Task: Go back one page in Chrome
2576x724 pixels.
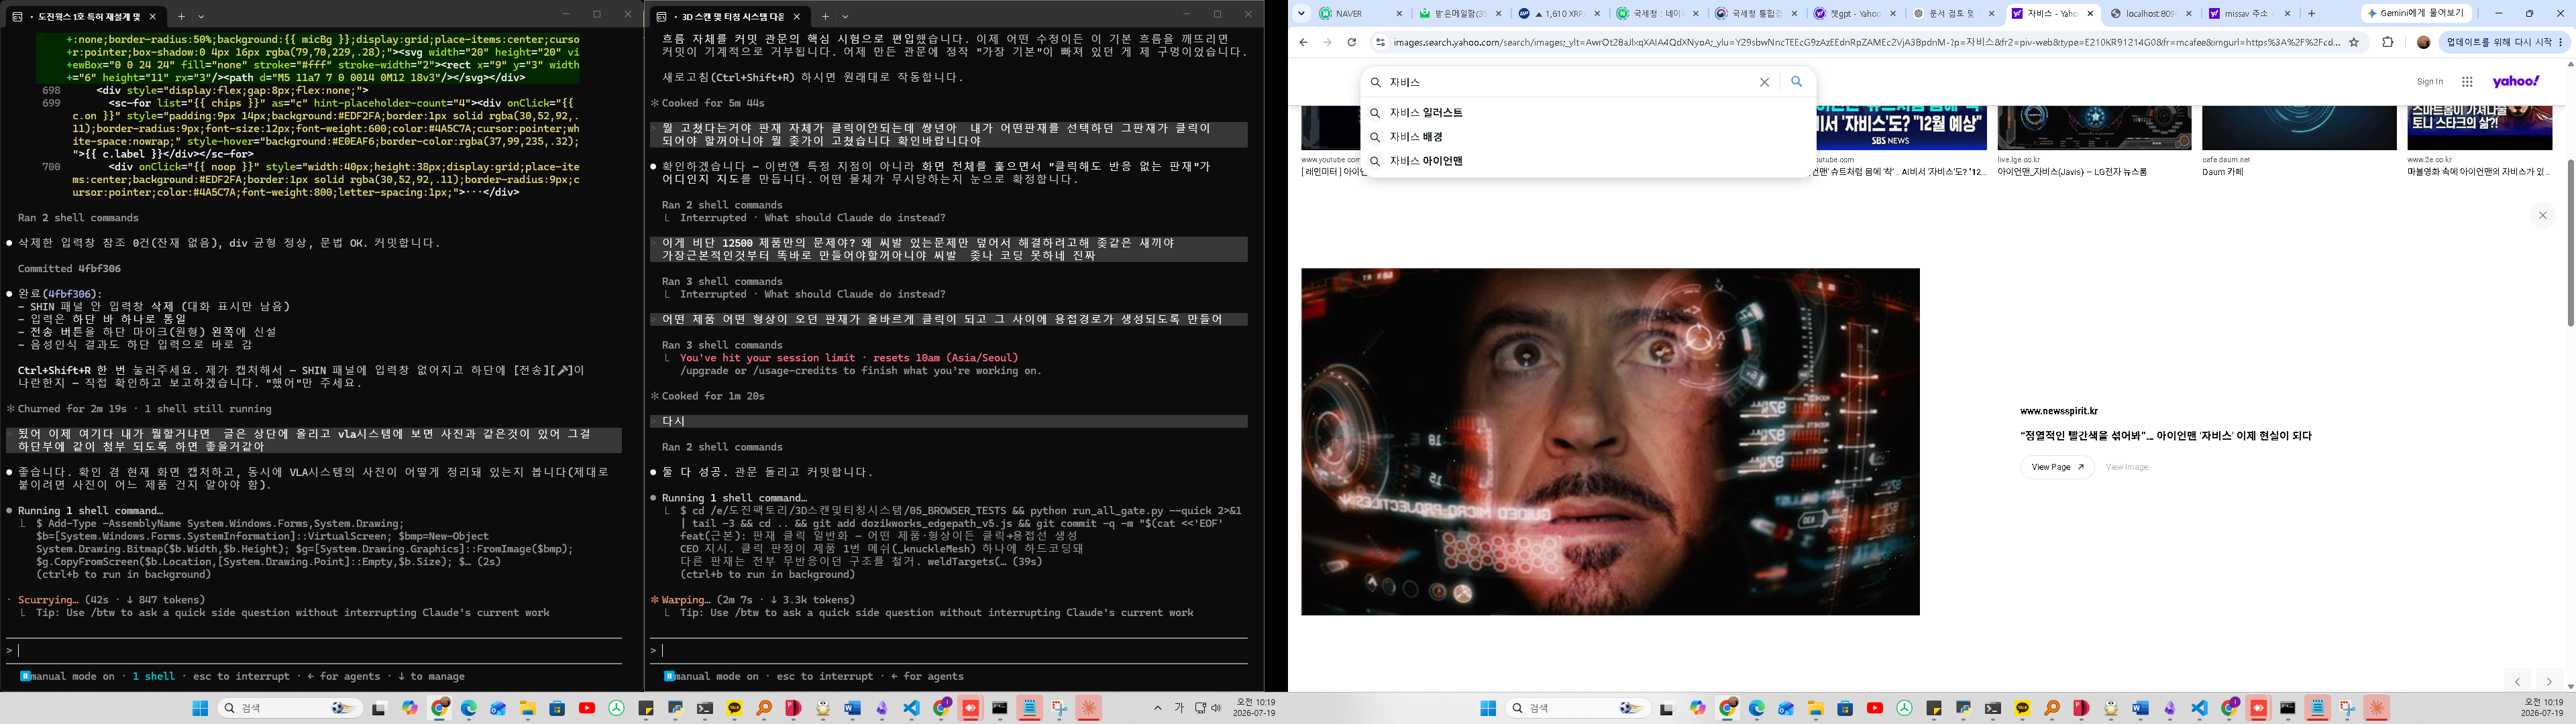Action: click(1303, 42)
